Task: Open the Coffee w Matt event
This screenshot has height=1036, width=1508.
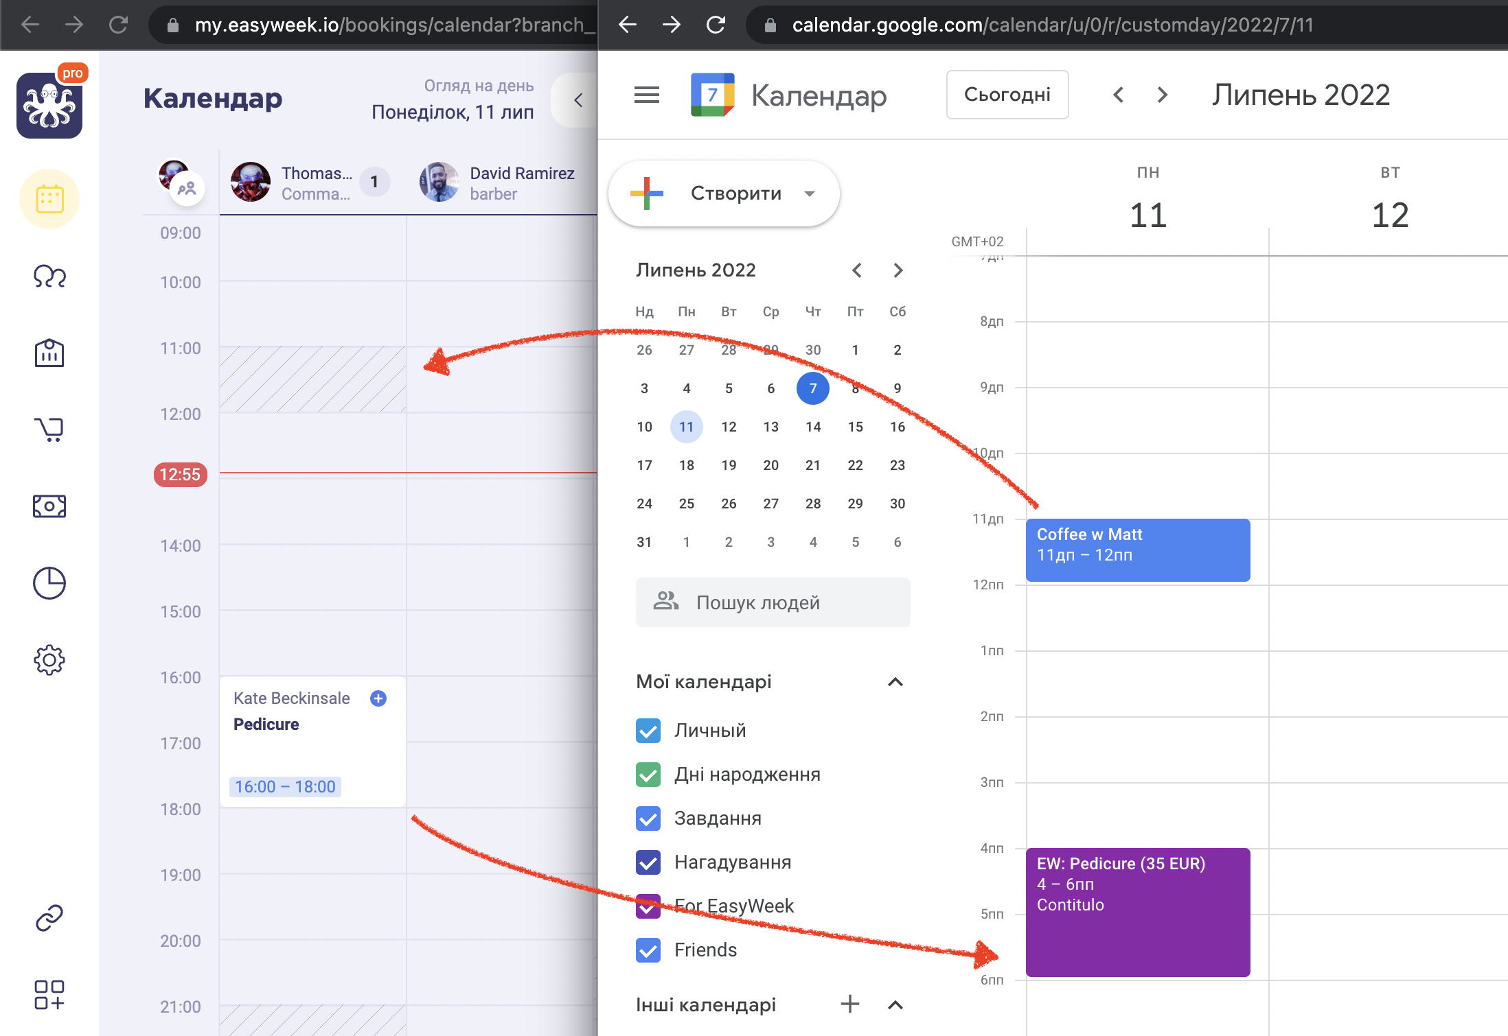Action: coord(1138,550)
